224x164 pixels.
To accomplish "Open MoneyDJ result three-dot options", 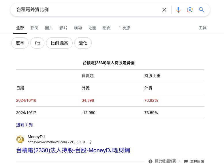I will (x=90, y=142).
